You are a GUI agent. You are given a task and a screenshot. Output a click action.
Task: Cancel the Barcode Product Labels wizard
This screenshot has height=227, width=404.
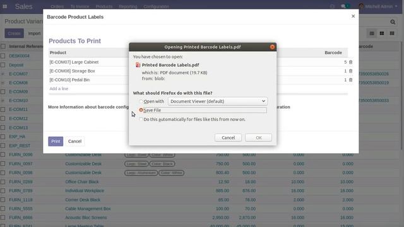[74, 141]
